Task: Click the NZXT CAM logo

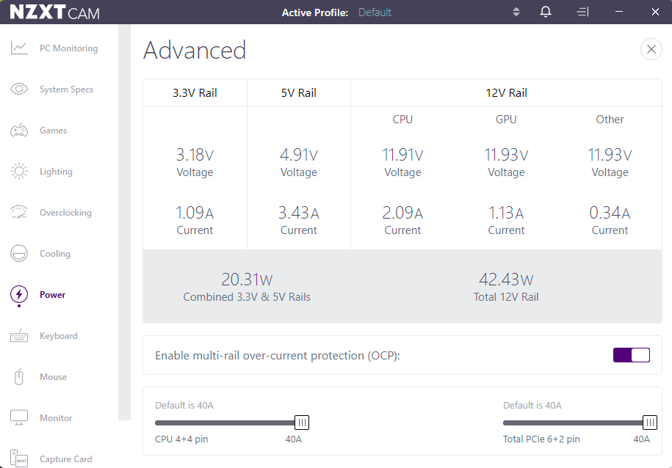Action: [x=54, y=12]
